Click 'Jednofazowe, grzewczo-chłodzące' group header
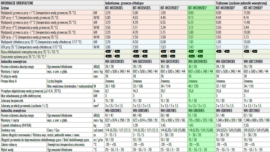The height and width of the screenshot is (152, 270). 124,3
